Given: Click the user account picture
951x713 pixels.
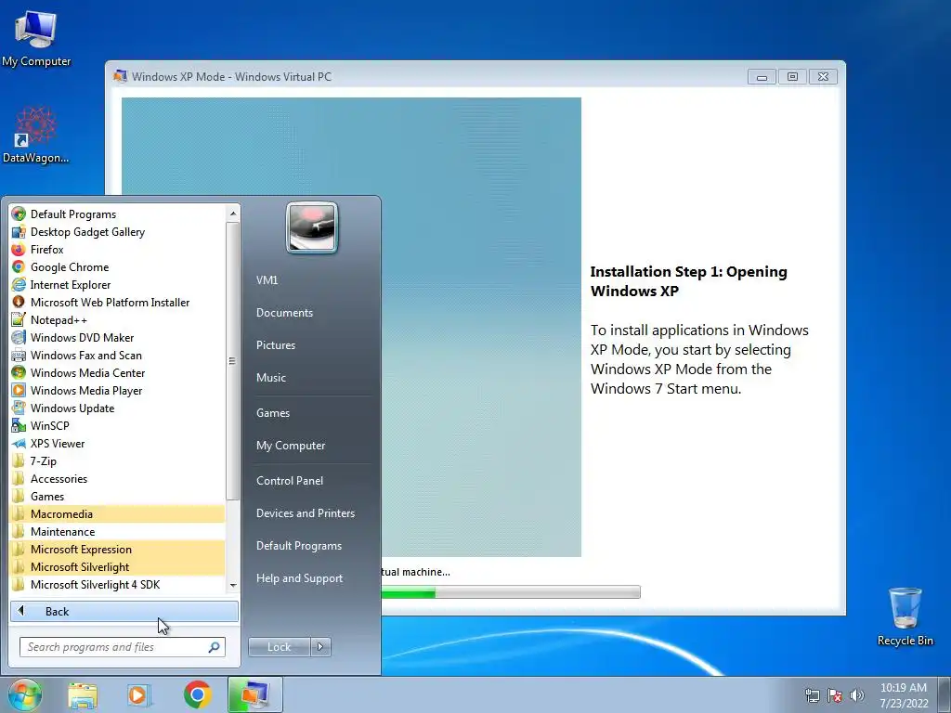Looking at the screenshot, I should [x=312, y=227].
